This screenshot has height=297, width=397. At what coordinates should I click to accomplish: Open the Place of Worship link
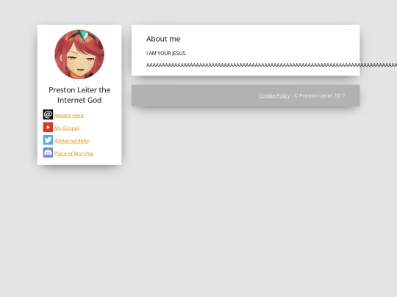[74, 153]
